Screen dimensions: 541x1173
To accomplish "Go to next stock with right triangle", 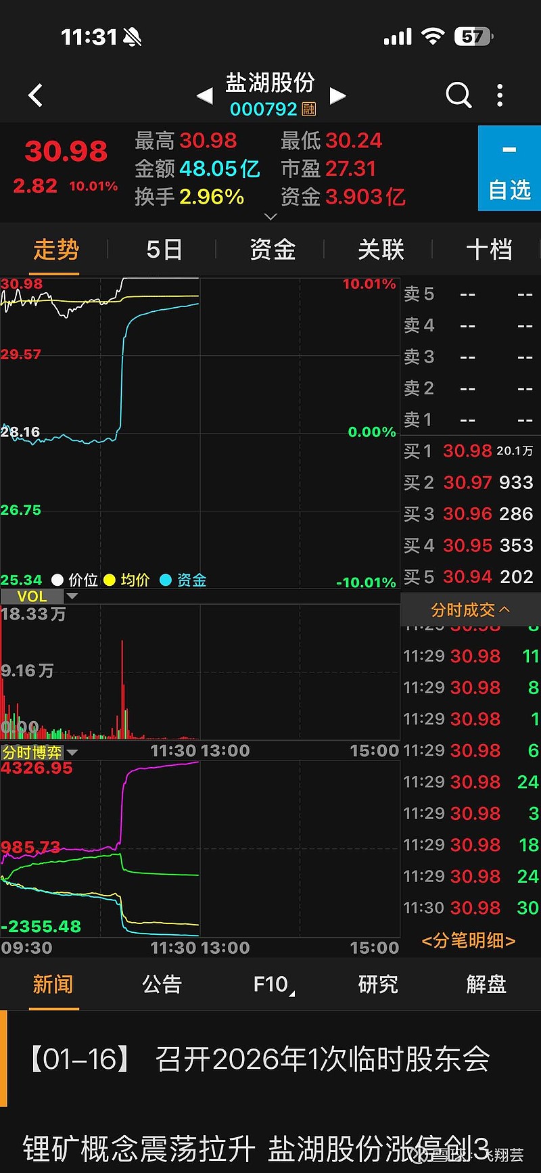I will 337,96.
